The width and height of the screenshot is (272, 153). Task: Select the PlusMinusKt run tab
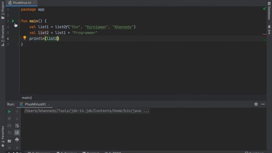(x=35, y=104)
